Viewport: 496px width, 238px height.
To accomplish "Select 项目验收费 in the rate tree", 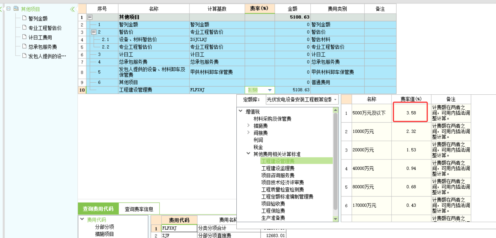I will pos(273,204).
